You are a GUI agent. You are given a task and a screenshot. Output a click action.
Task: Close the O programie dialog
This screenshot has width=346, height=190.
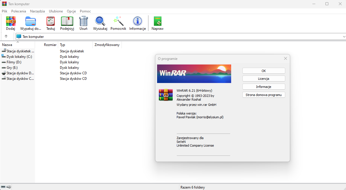[x=285, y=58]
